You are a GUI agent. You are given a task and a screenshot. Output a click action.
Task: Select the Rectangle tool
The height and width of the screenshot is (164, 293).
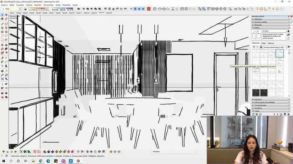point(2,28)
